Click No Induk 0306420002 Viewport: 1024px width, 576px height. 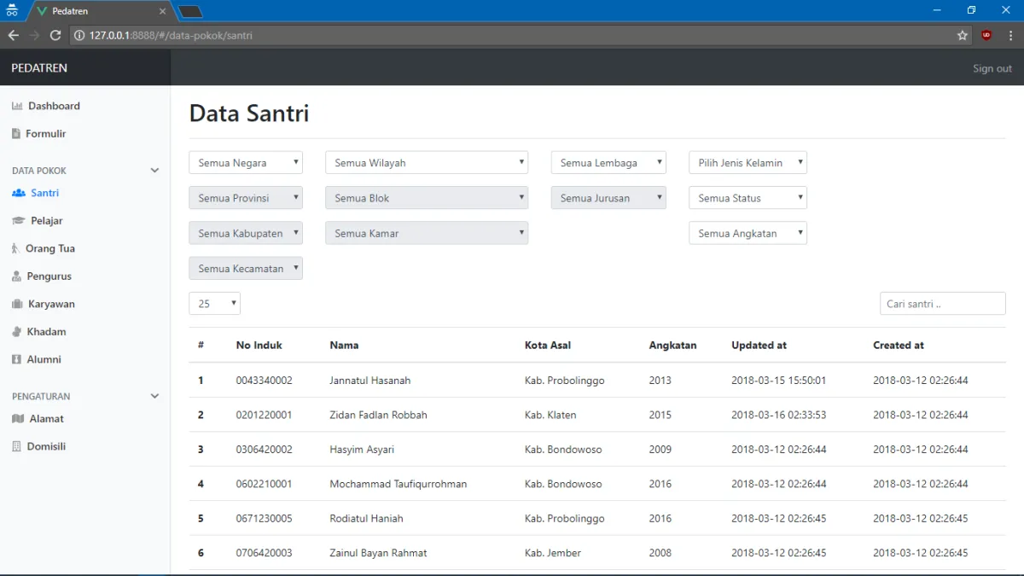tap(264, 450)
